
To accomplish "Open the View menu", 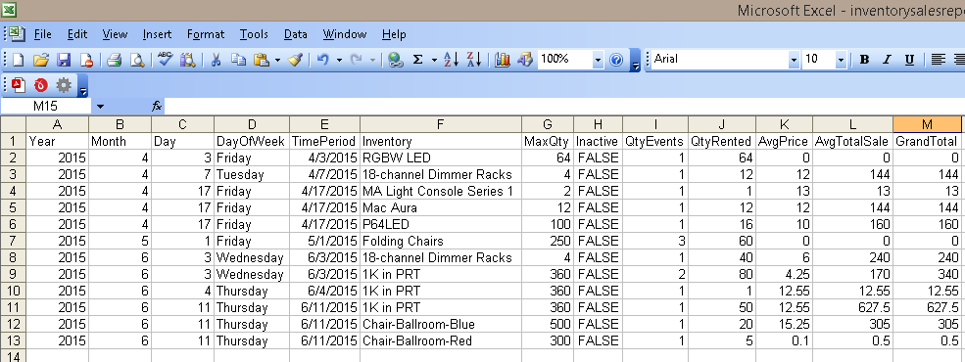I will 115,34.
